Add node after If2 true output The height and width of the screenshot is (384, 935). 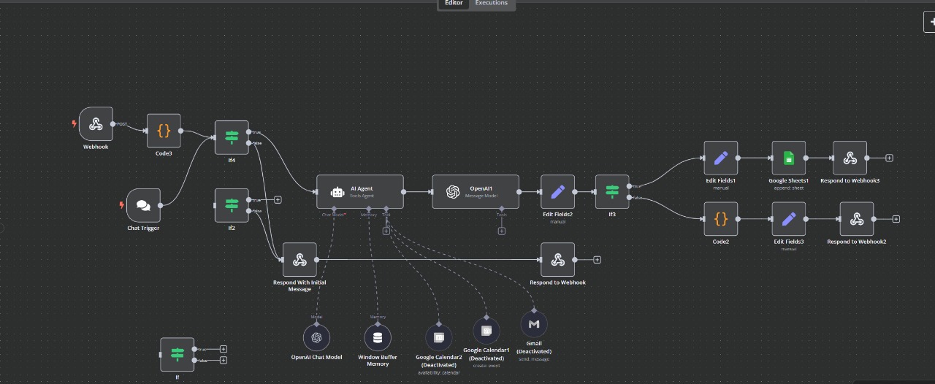(x=278, y=199)
